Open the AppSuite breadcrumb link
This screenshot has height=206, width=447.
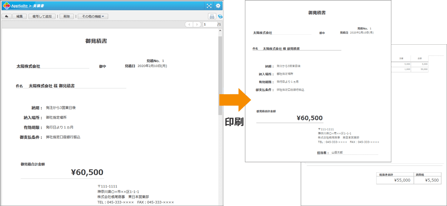click(19, 6)
